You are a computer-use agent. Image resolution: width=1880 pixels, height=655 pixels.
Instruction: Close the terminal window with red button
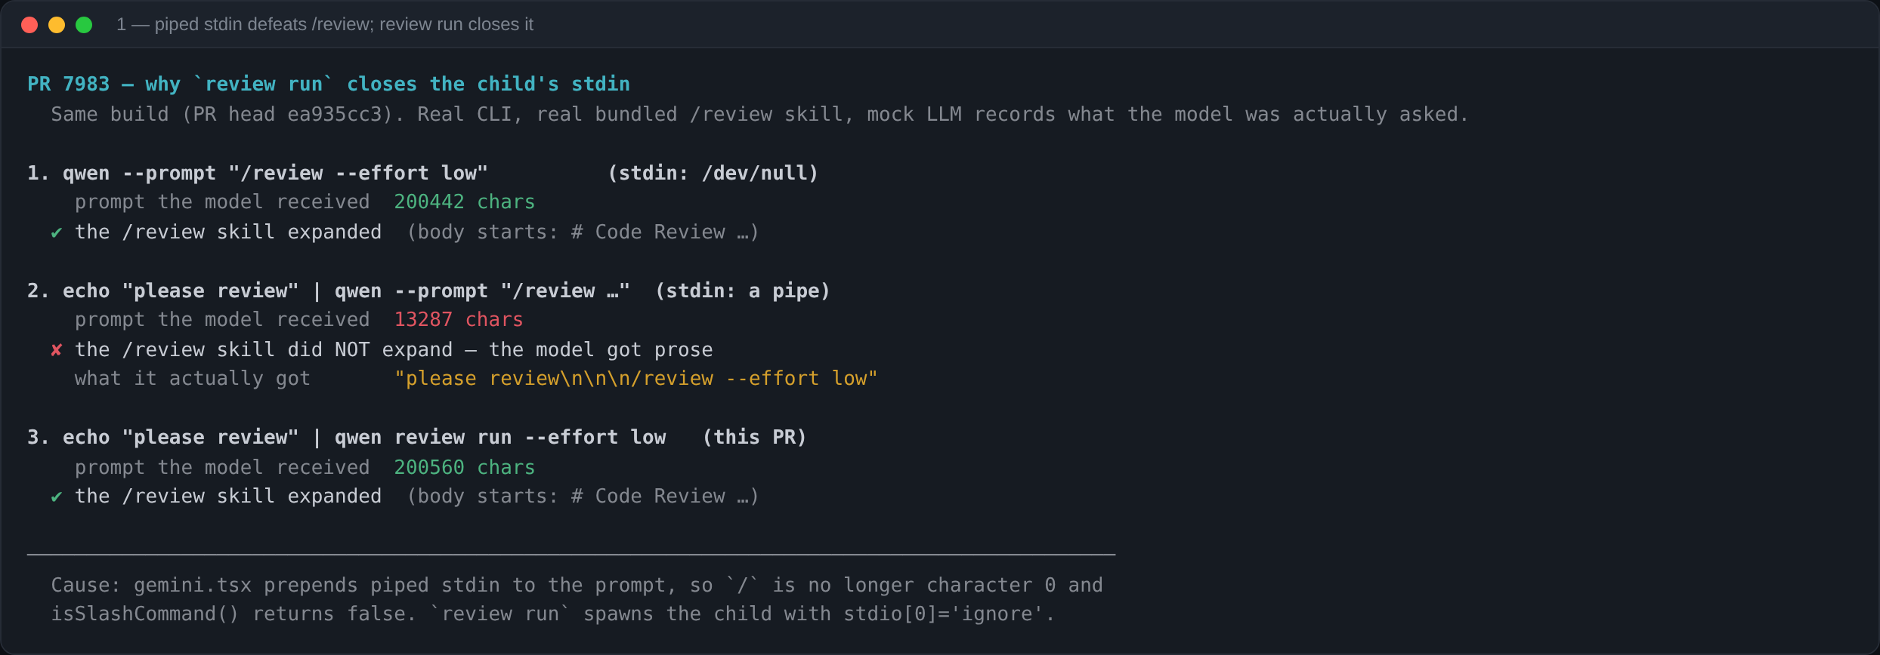tap(29, 25)
